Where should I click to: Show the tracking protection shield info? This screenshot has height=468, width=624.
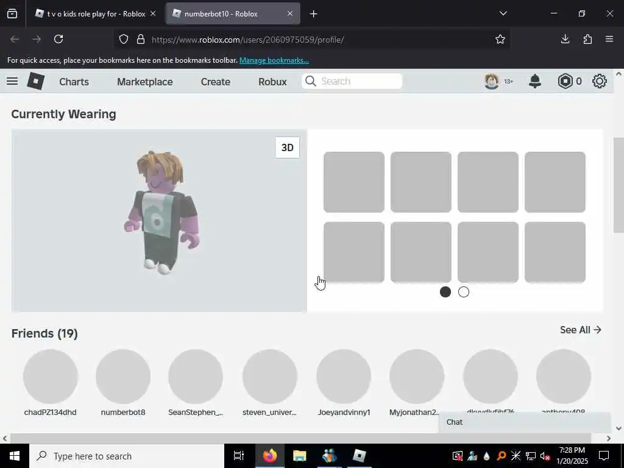coord(124,39)
